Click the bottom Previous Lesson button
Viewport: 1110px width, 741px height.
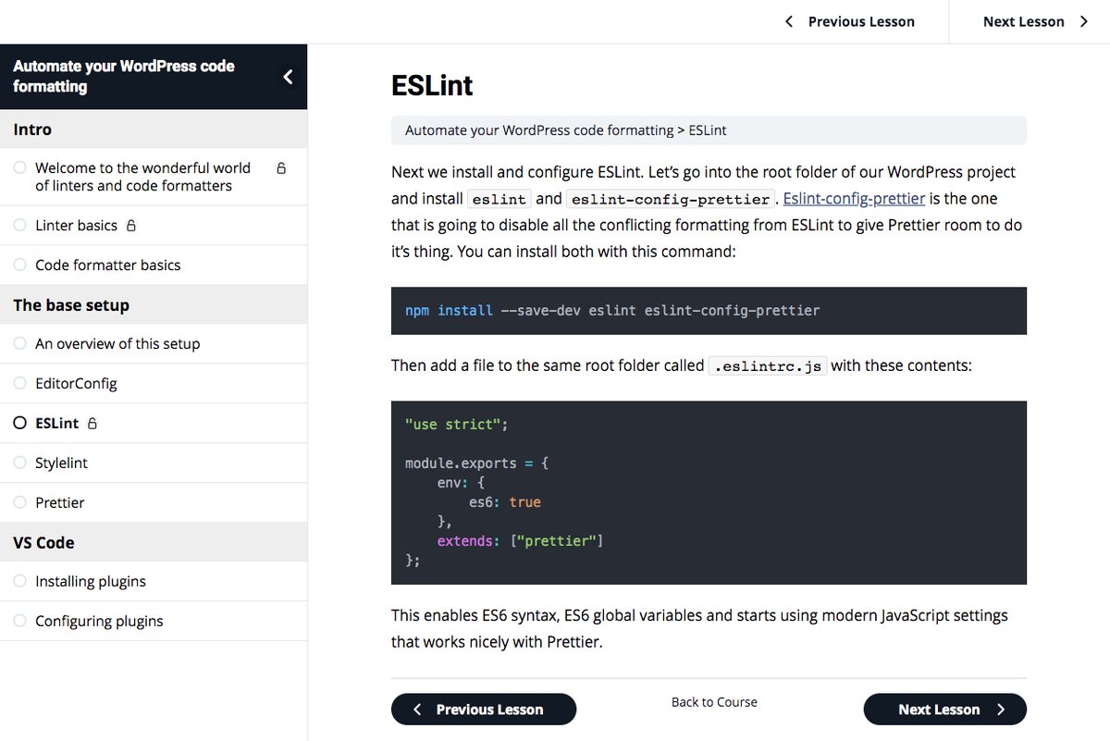pyautogui.click(x=484, y=710)
